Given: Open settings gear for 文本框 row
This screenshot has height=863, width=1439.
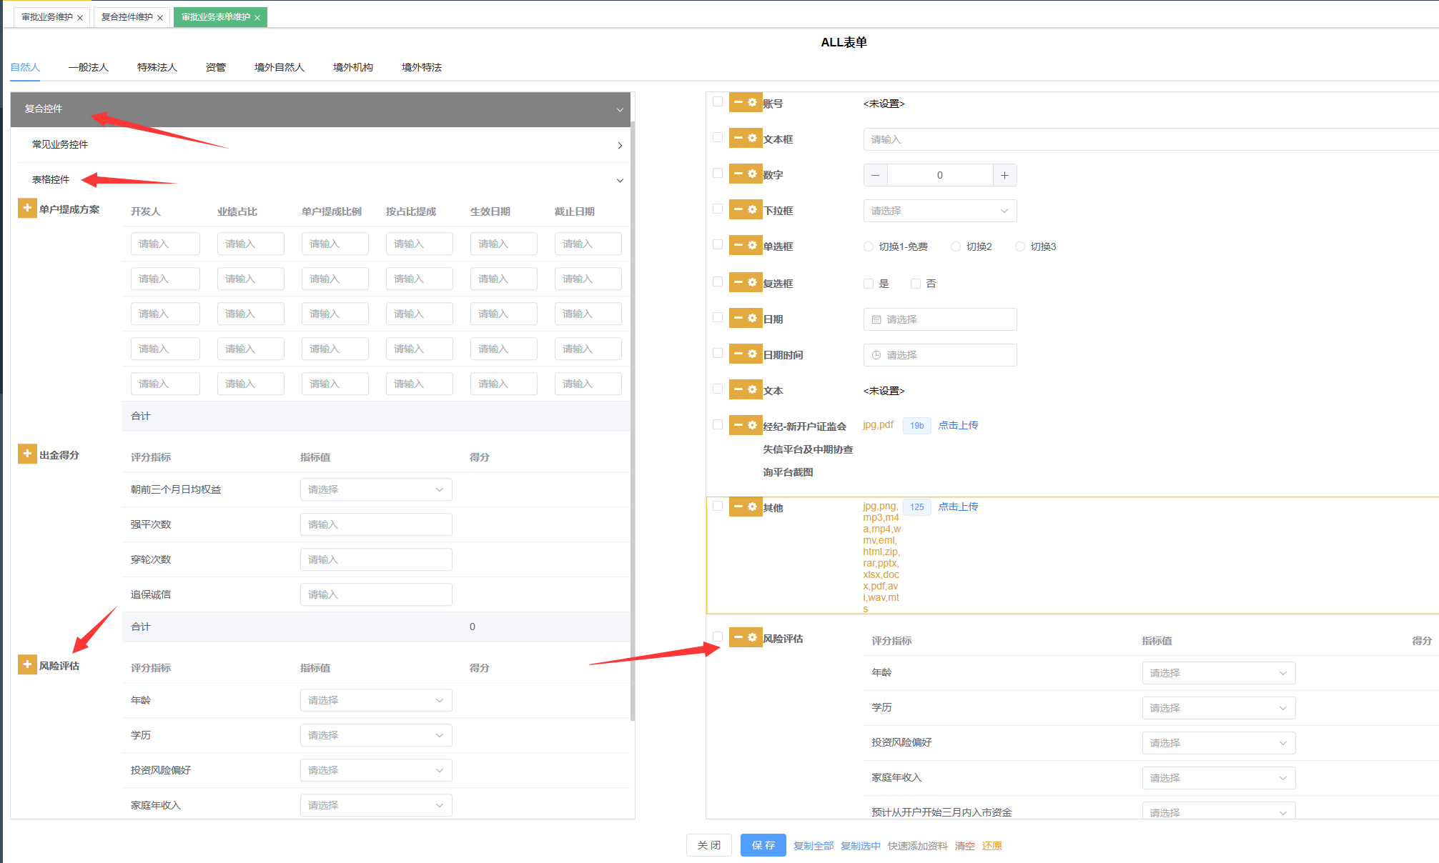Looking at the screenshot, I should point(752,139).
